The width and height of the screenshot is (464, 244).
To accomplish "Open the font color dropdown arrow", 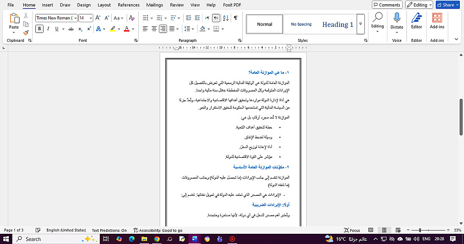I will [x=133, y=29].
